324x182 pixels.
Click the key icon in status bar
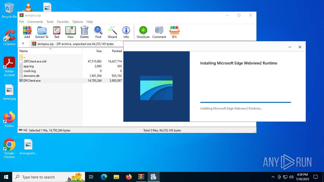(25, 130)
